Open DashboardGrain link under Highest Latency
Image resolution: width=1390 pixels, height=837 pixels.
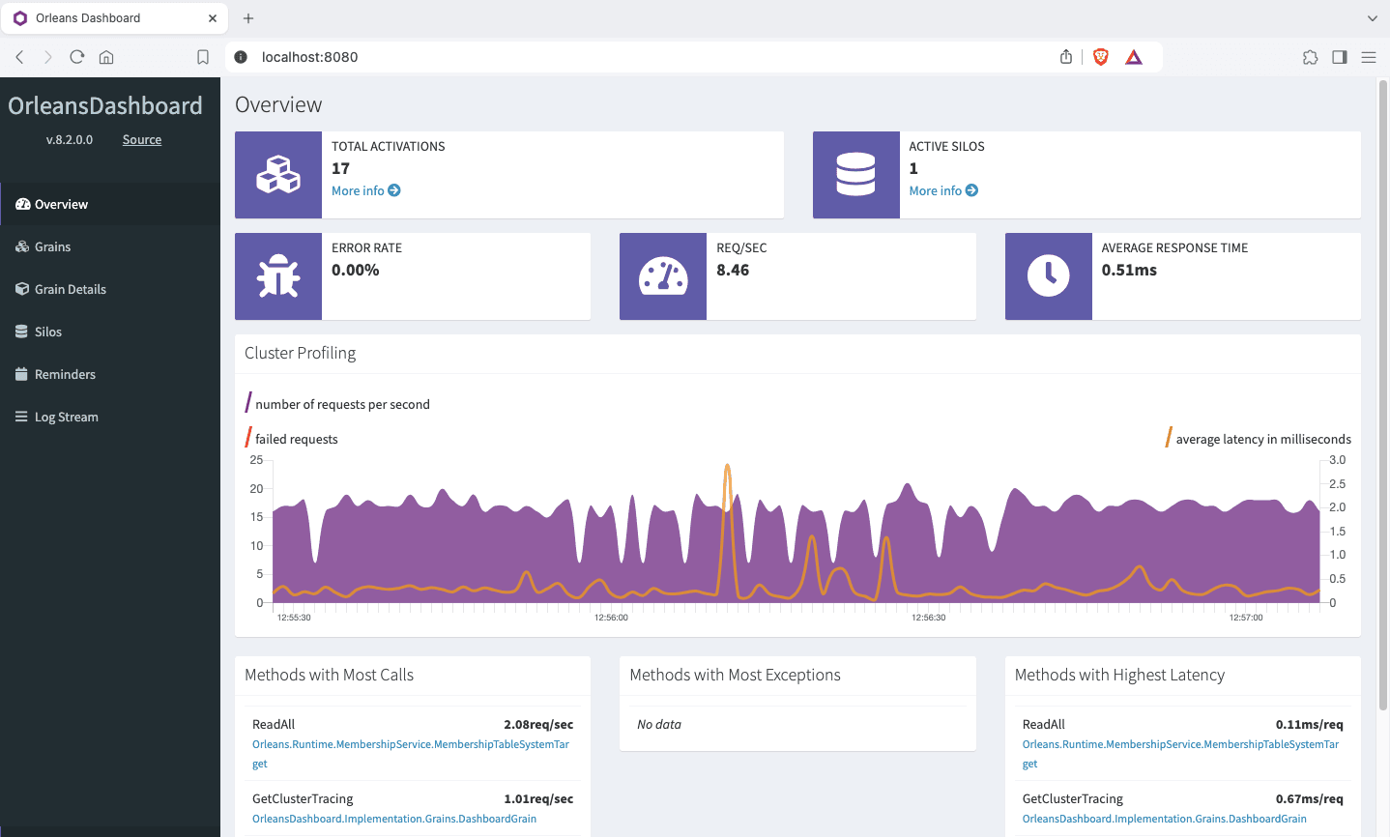pos(1165,819)
